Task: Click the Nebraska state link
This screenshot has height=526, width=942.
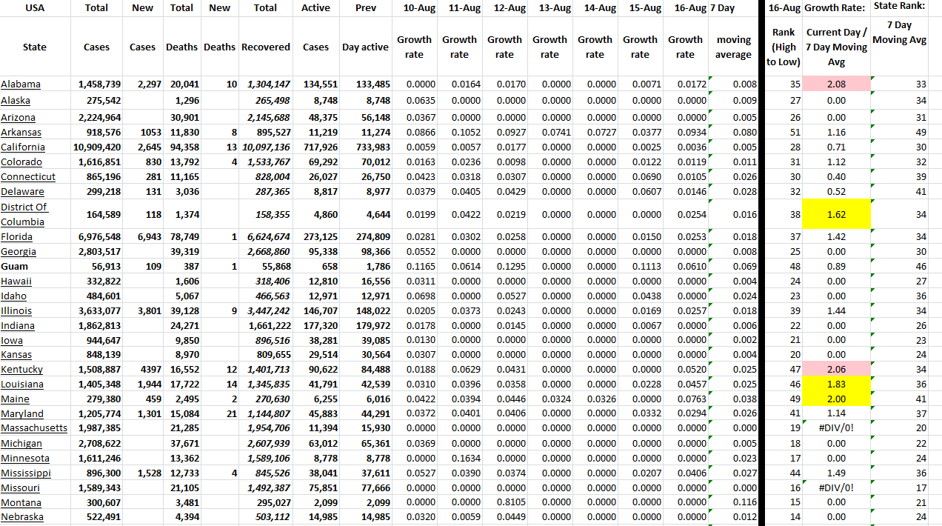Action: click(x=22, y=517)
